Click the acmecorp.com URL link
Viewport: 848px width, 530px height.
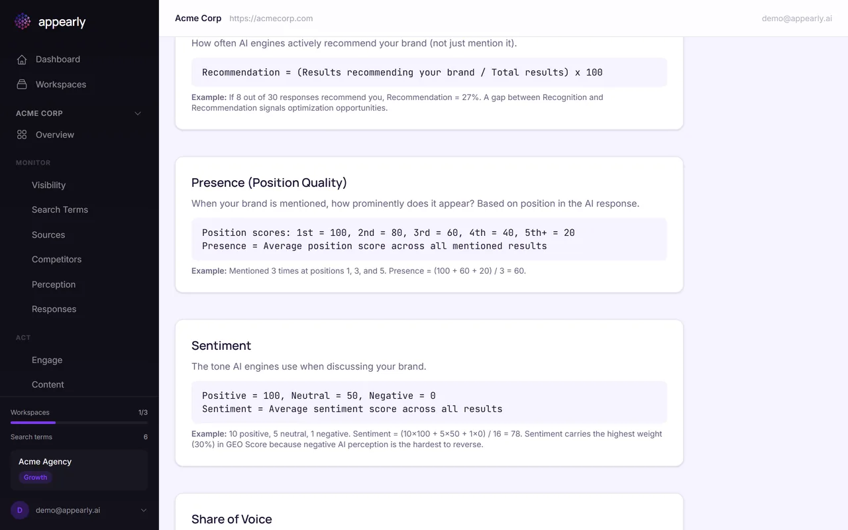coord(271,19)
